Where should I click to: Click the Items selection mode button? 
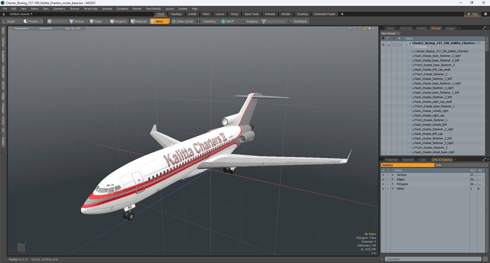(x=160, y=21)
